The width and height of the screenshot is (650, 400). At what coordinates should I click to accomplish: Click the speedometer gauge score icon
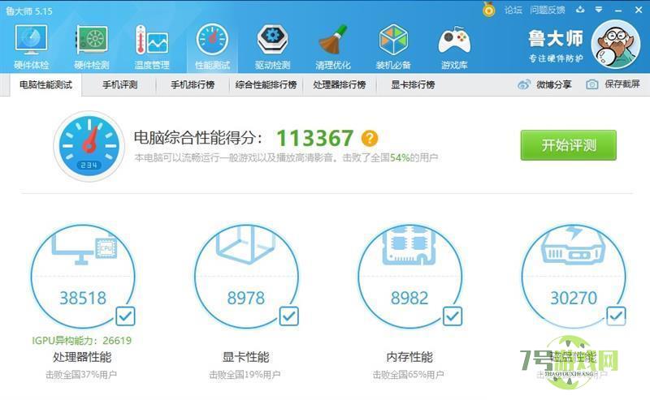point(89,146)
